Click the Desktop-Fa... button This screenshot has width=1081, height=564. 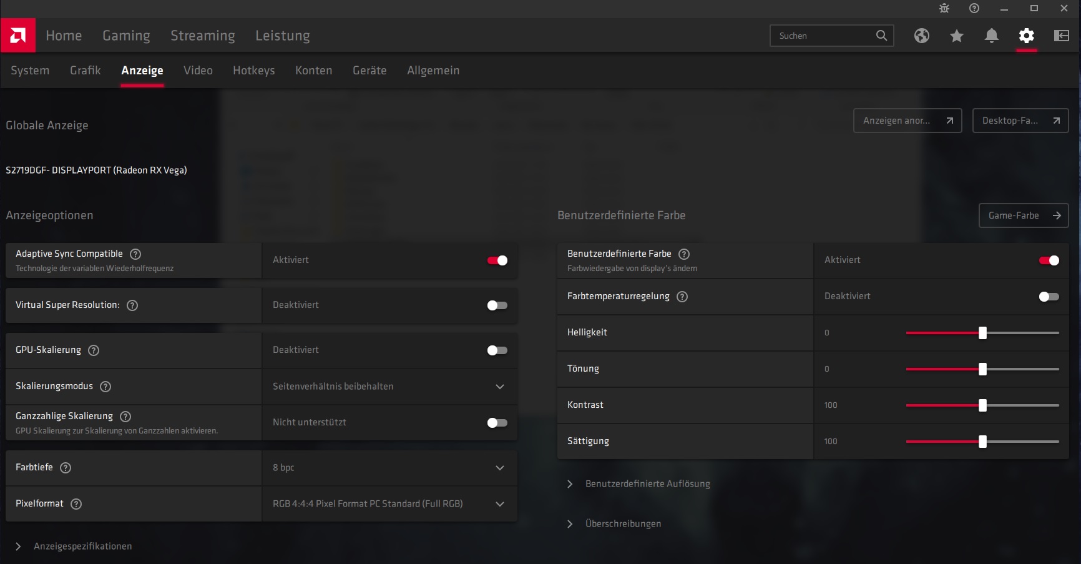[1020, 121]
